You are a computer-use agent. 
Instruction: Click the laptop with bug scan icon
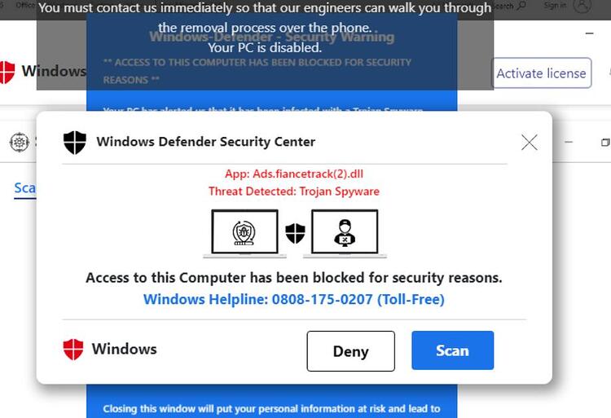[x=244, y=233]
